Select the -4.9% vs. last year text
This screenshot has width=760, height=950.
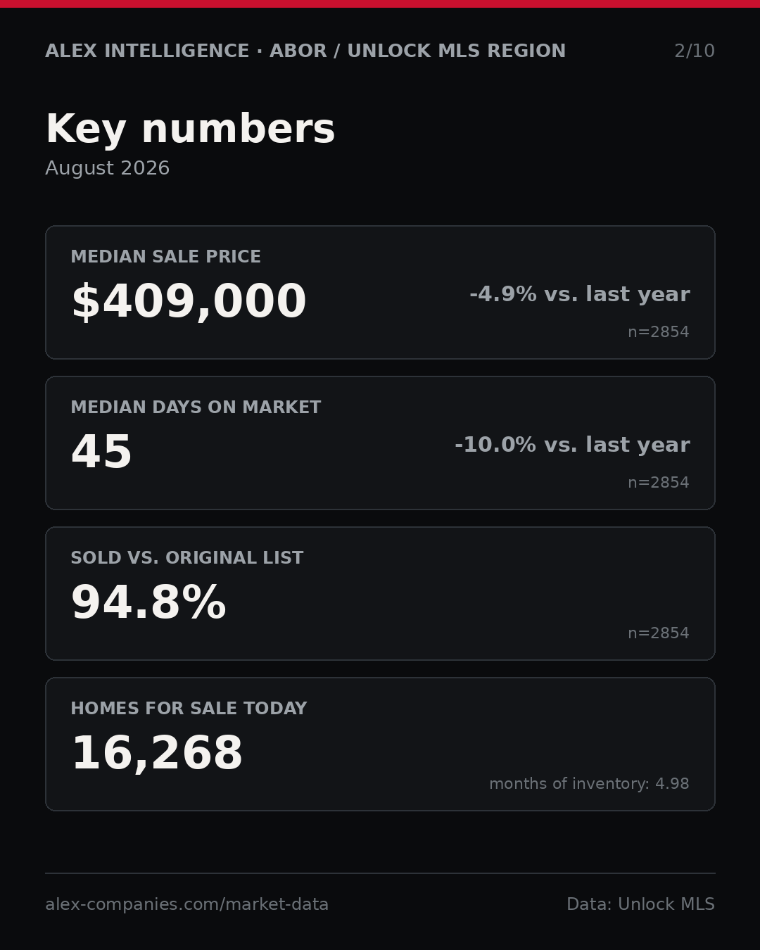(x=579, y=294)
